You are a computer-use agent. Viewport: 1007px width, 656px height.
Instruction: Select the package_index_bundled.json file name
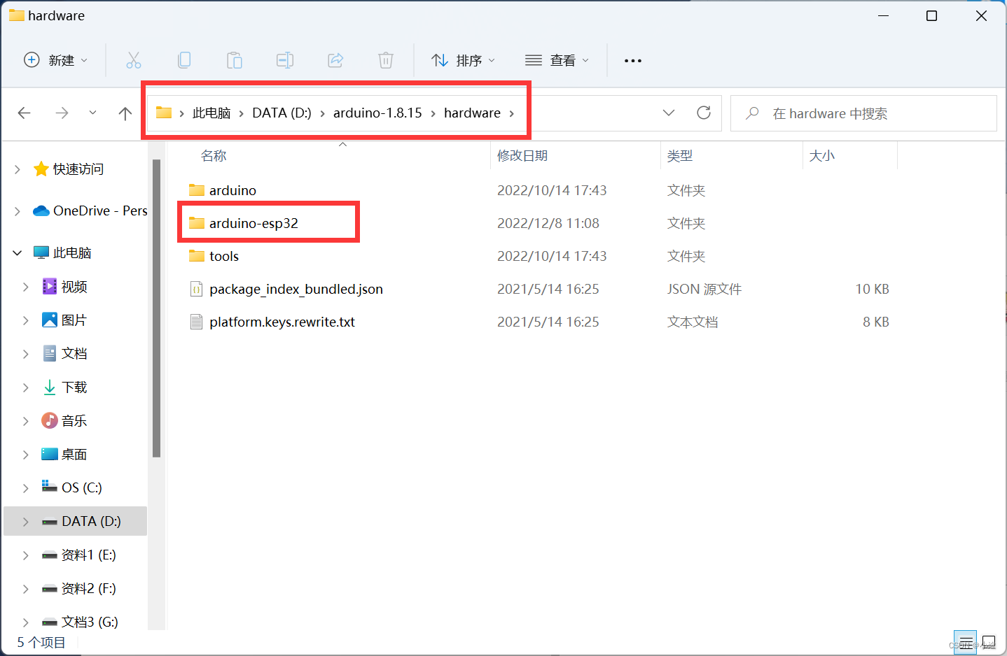296,289
